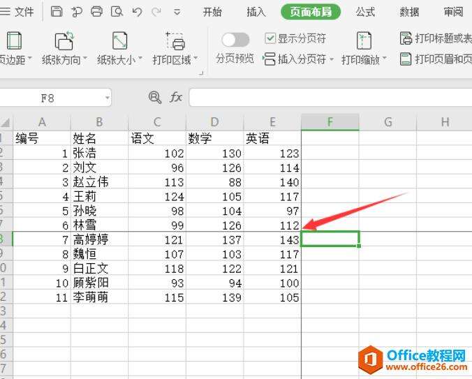Click the cell containing 姓名
Screen dimensions: 472x379
point(99,138)
